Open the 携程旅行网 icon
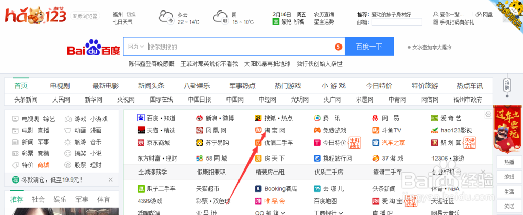Screen dimensions: 523x215 coord(317,159)
